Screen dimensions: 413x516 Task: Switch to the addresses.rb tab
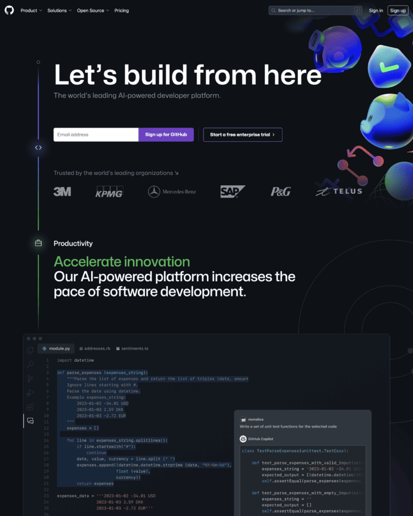[x=95, y=349]
